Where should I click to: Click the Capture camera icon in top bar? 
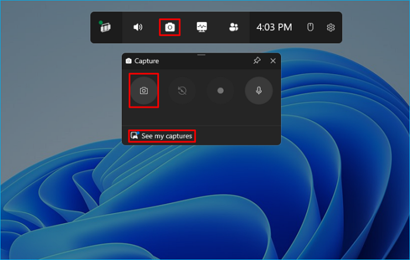click(x=170, y=27)
